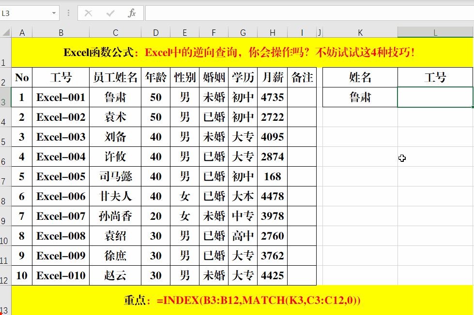Click cell Excel-001
This screenshot has height=315, width=474.
pyautogui.click(x=61, y=97)
